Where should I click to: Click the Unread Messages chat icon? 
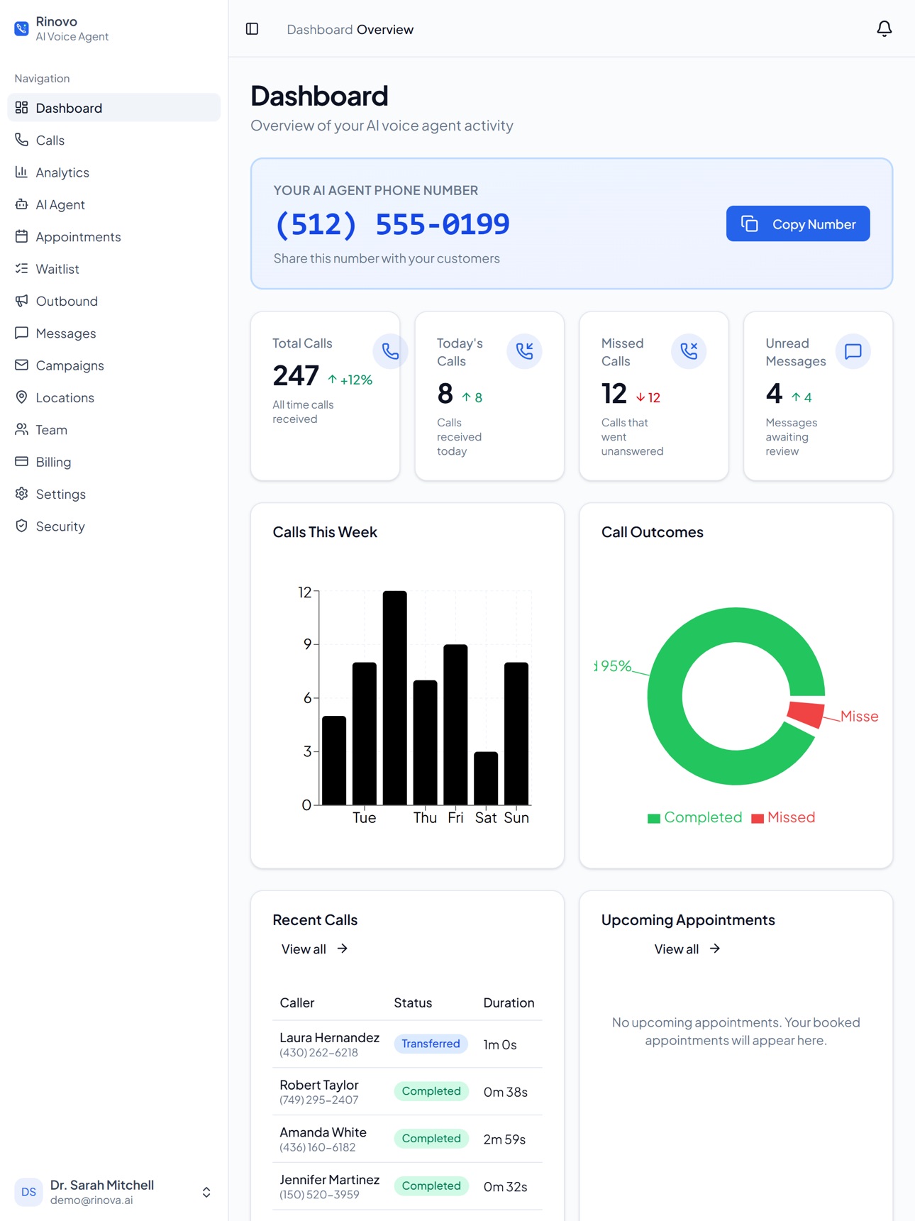853,351
